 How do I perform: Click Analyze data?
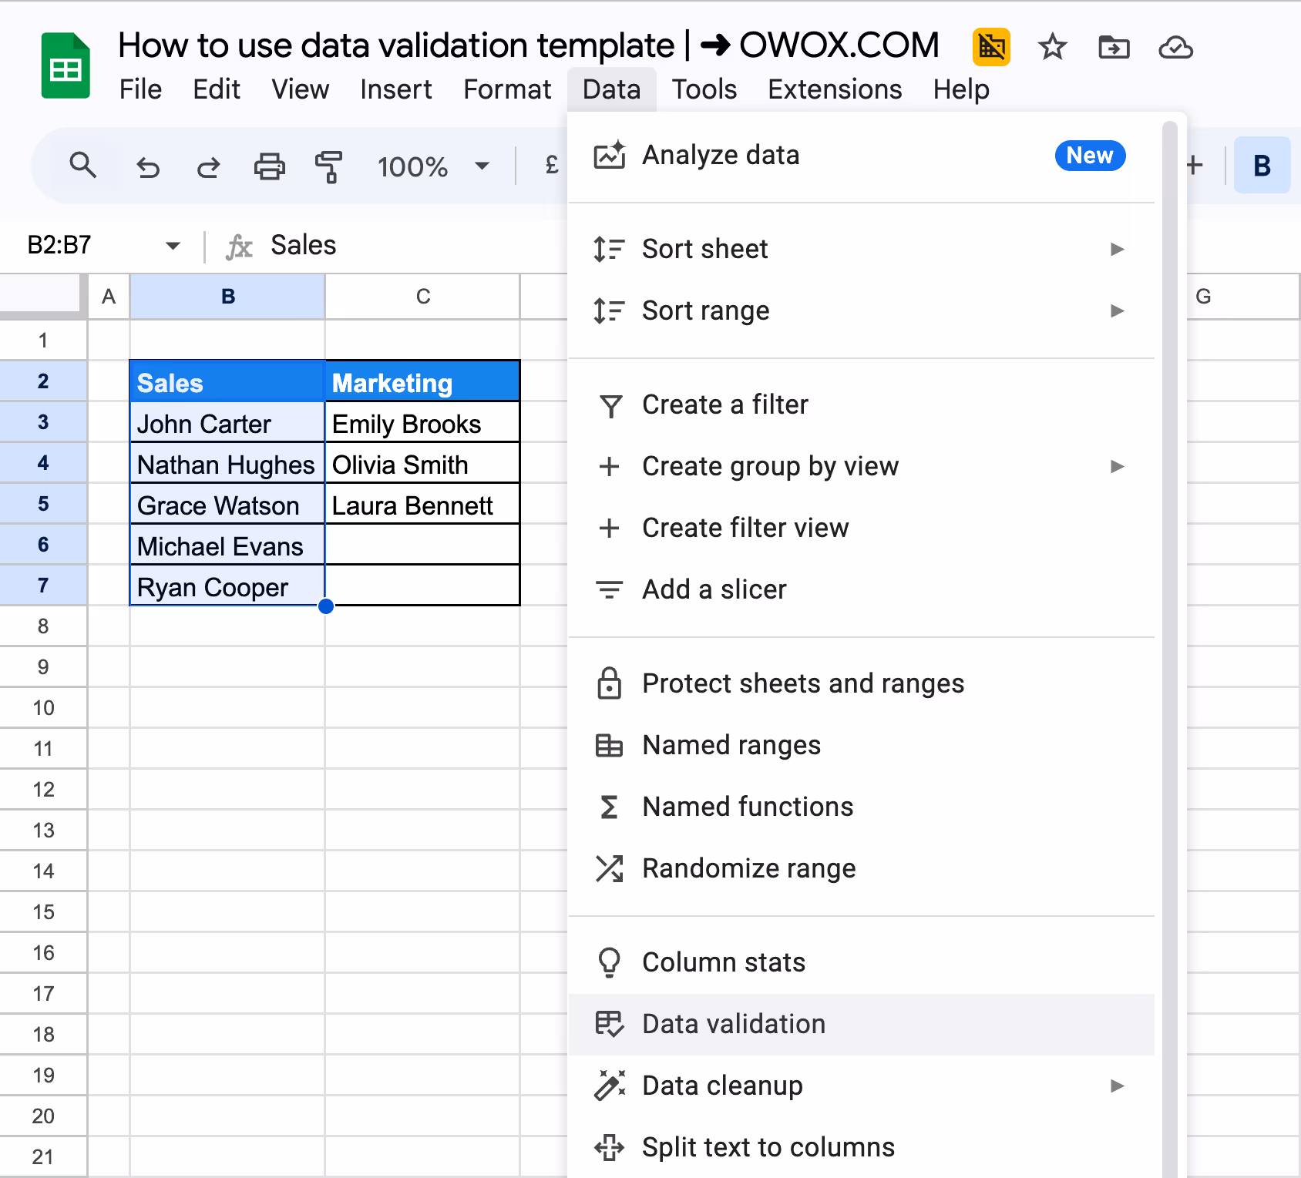[x=720, y=154]
